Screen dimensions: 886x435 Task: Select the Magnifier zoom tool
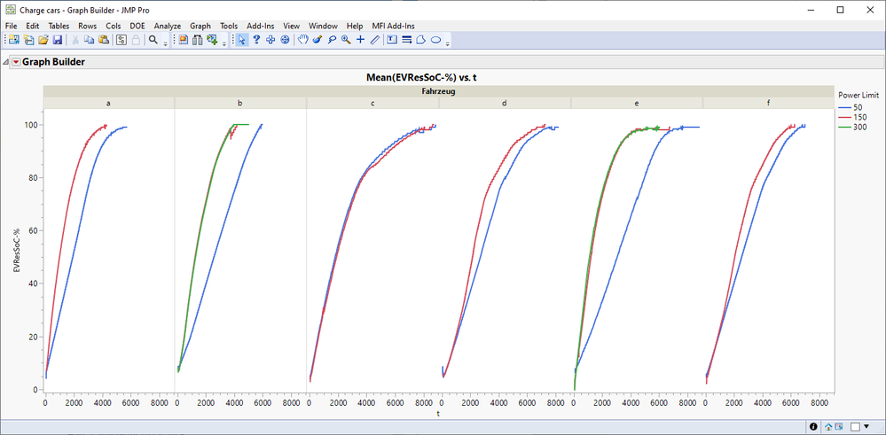coord(346,40)
